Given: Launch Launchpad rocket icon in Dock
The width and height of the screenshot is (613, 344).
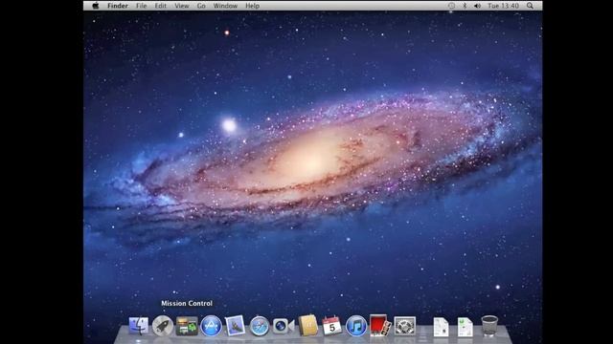Looking at the screenshot, I should point(163,326).
